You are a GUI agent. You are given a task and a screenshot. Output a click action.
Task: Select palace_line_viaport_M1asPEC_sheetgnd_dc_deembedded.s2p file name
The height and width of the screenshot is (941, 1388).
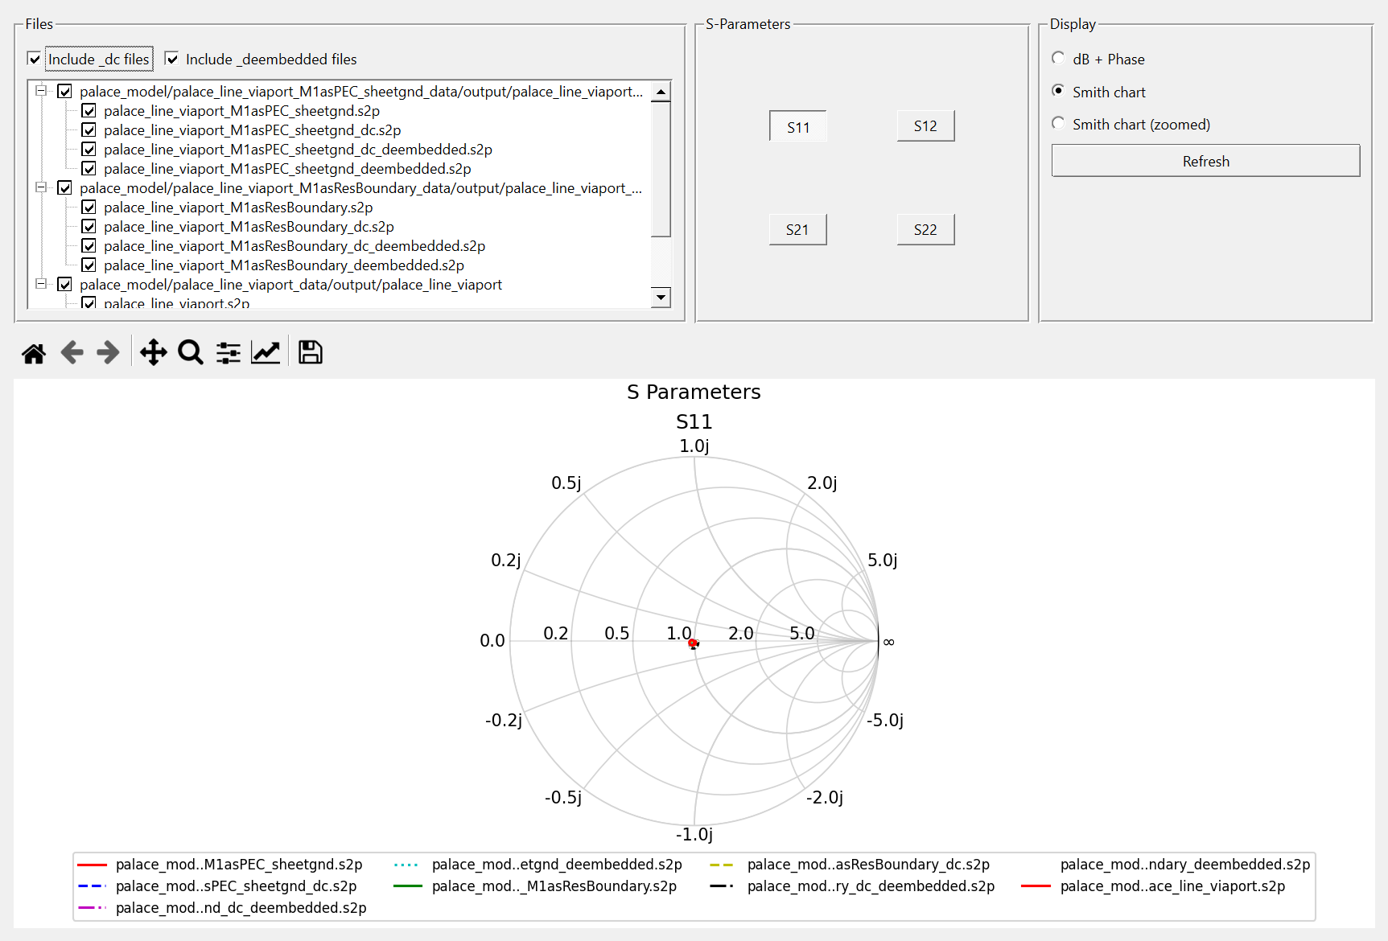tap(298, 150)
